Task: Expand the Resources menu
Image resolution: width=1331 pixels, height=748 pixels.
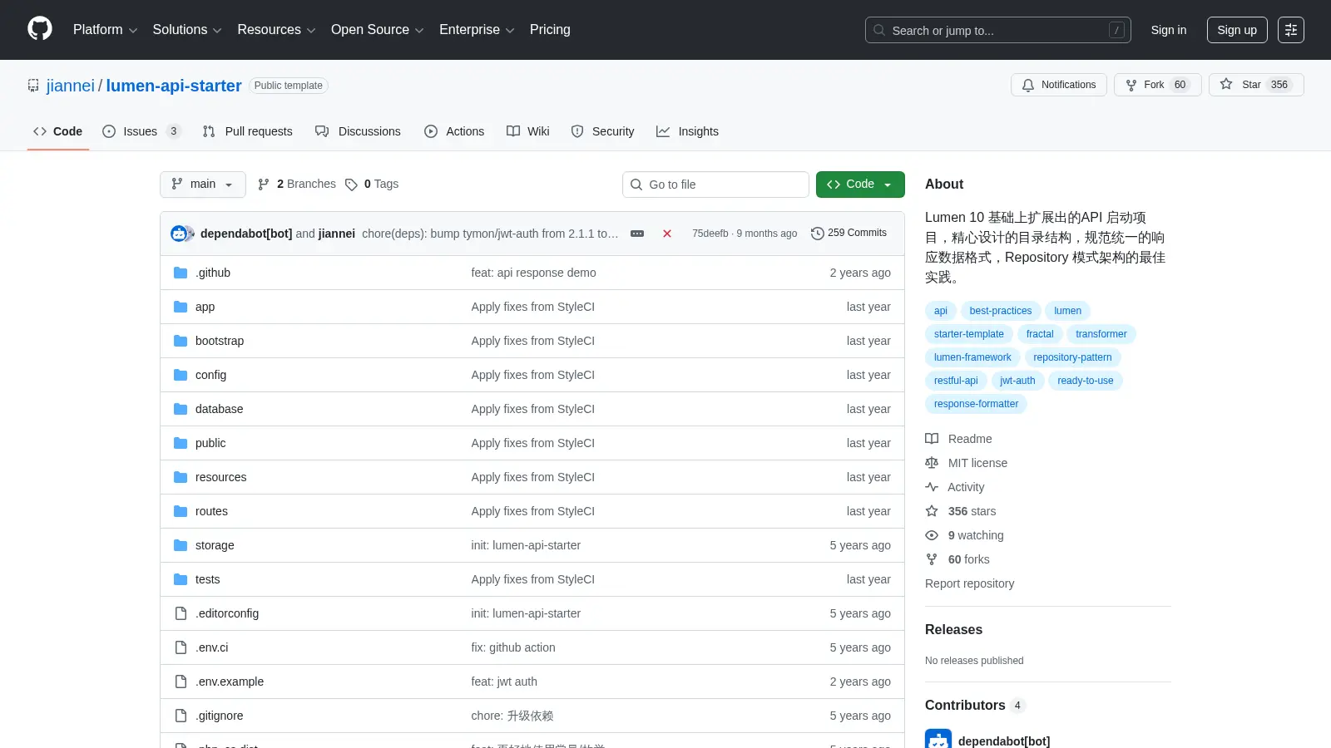Action: 276,30
